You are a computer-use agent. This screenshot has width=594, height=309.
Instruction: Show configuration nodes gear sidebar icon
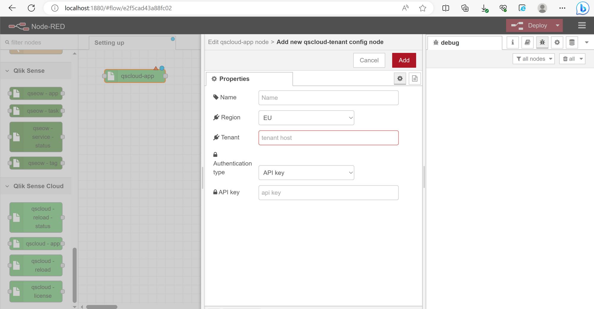click(557, 42)
